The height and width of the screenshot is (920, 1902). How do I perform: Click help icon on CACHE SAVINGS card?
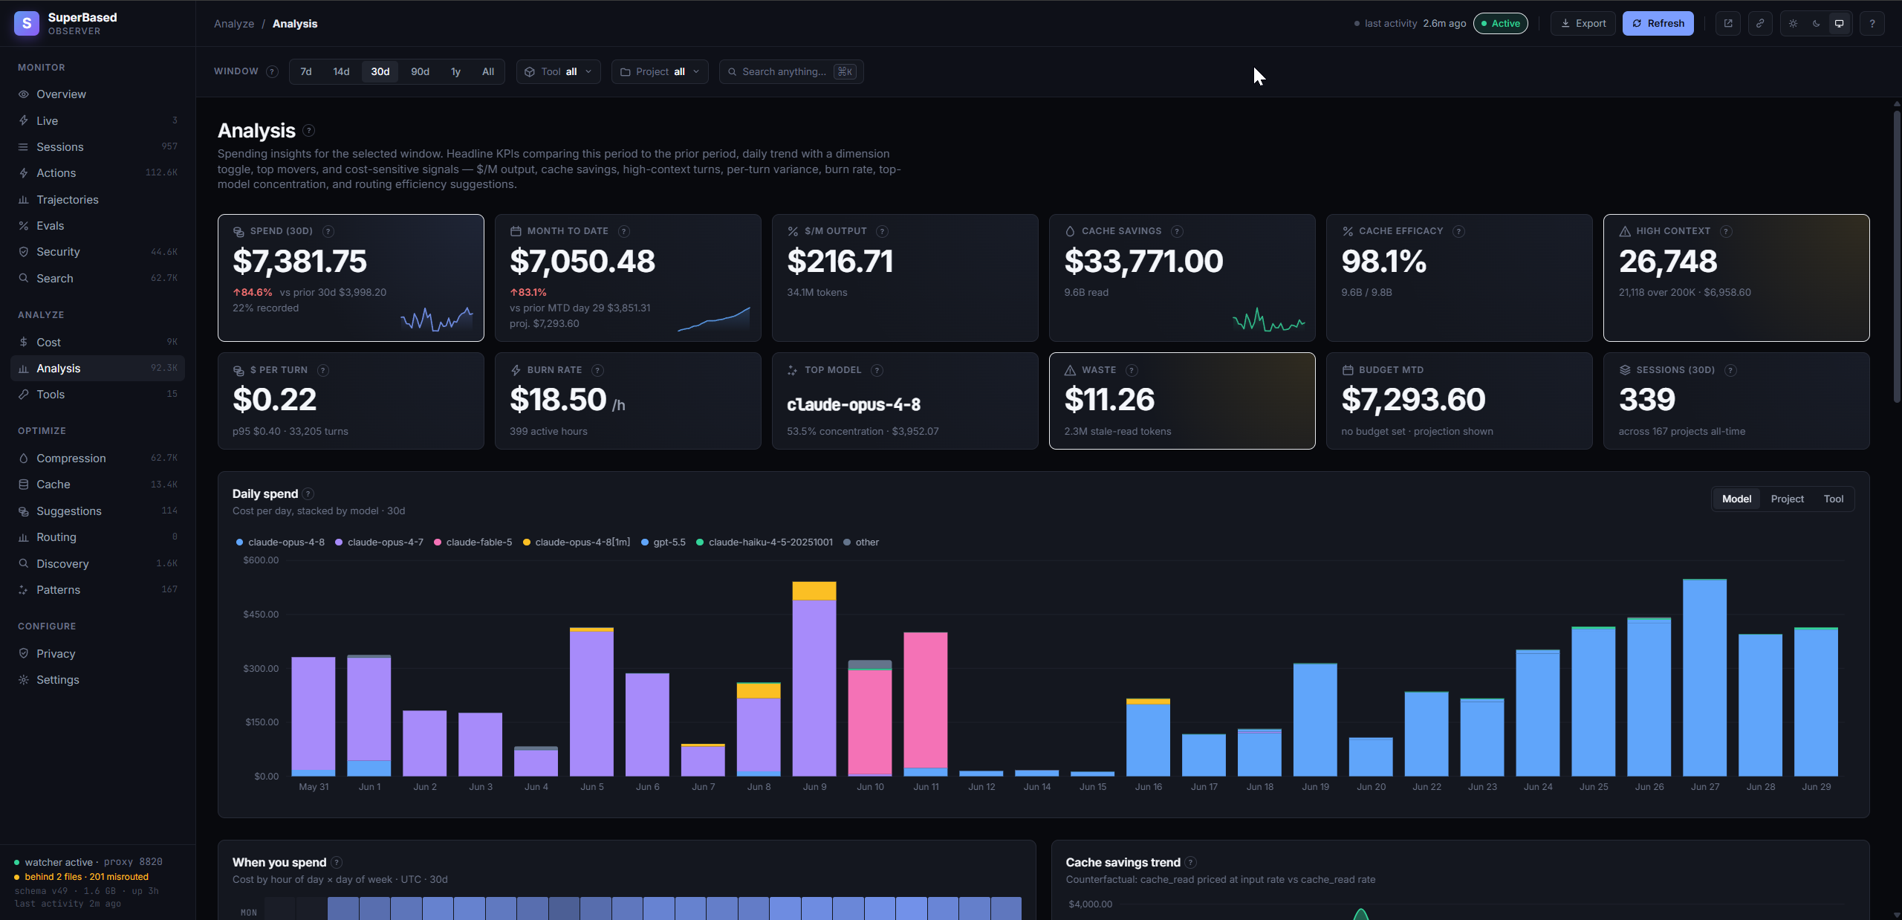(x=1177, y=232)
